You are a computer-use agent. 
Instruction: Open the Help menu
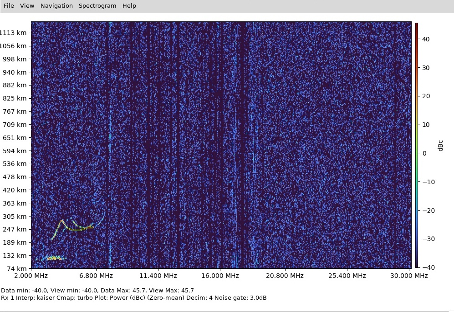pyautogui.click(x=129, y=6)
